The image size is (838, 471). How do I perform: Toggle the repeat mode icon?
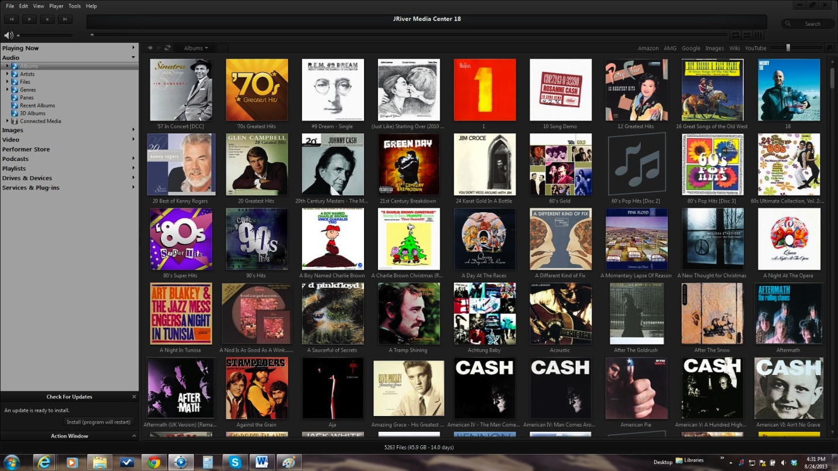736,35
